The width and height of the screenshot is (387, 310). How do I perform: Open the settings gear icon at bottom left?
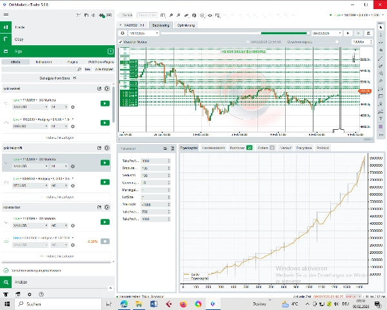tap(30, 294)
